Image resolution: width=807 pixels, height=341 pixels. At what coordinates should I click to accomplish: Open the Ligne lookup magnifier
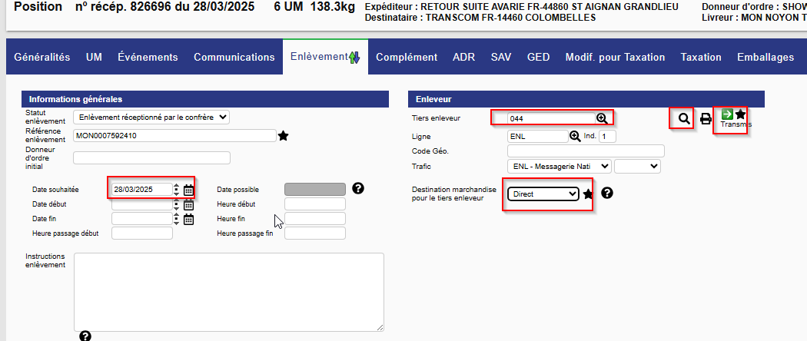coord(576,136)
